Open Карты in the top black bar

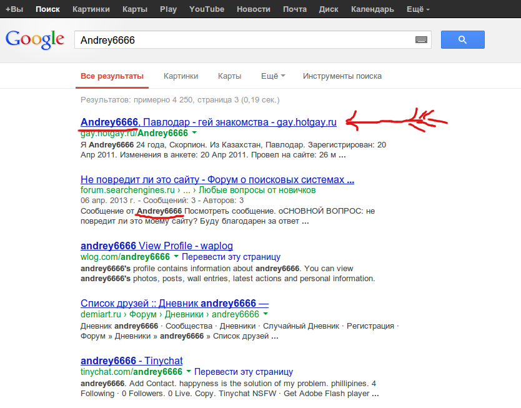[x=134, y=9]
